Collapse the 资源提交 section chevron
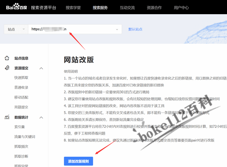227x167 pixels. click(41, 68)
